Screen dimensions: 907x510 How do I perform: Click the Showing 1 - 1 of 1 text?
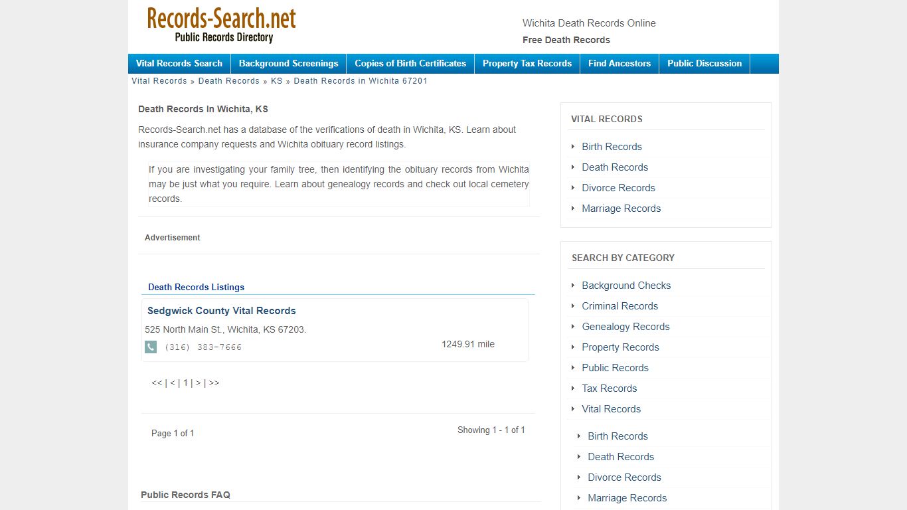pos(491,430)
